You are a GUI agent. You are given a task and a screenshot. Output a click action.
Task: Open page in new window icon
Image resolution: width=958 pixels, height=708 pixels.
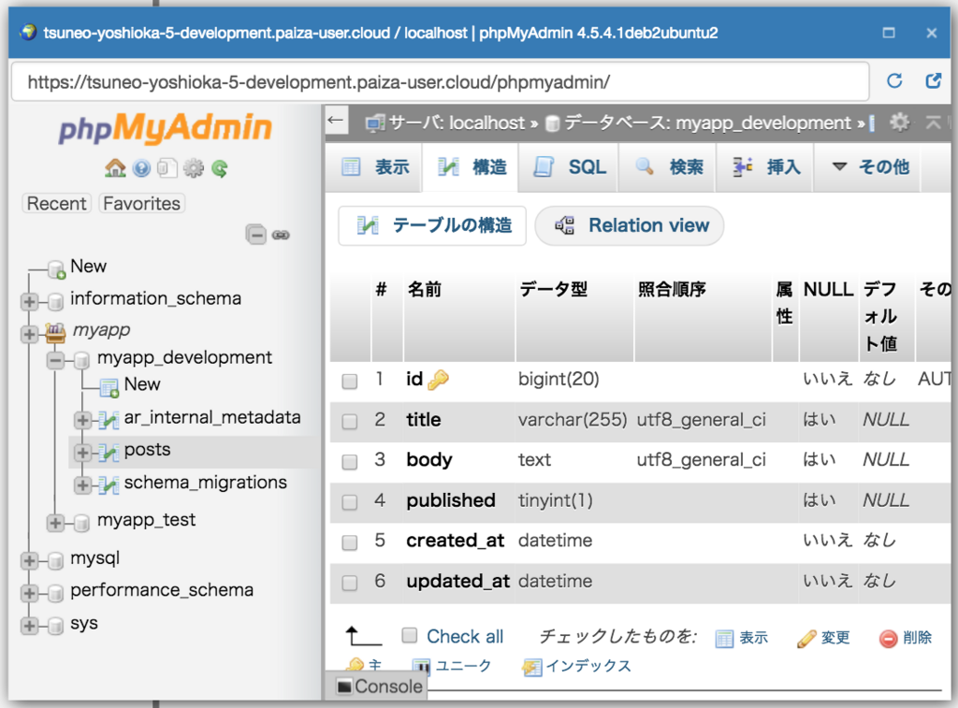pyautogui.click(x=934, y=80)
